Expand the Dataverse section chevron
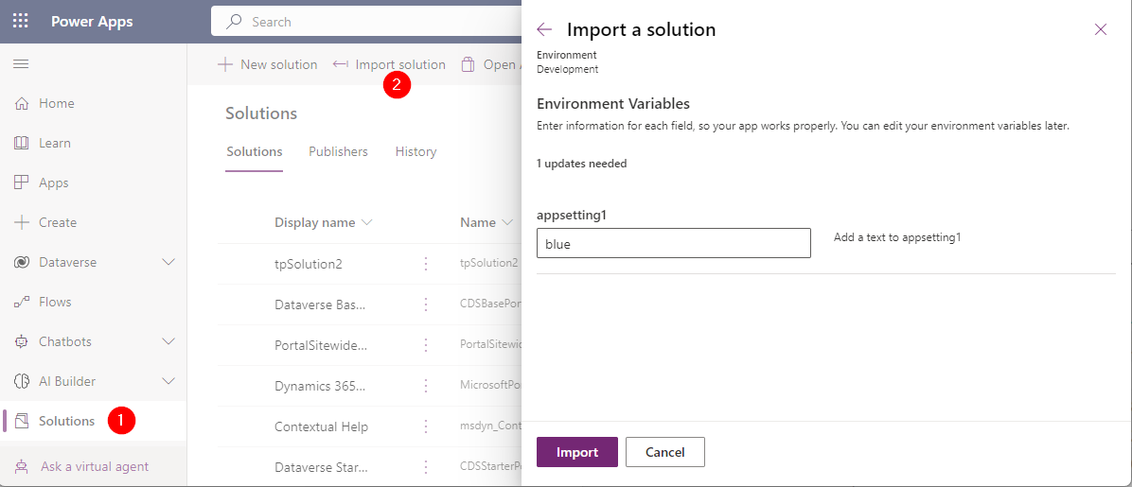Screen dimensions: 1132x487 pyautogui.click(x=169, y=262)
